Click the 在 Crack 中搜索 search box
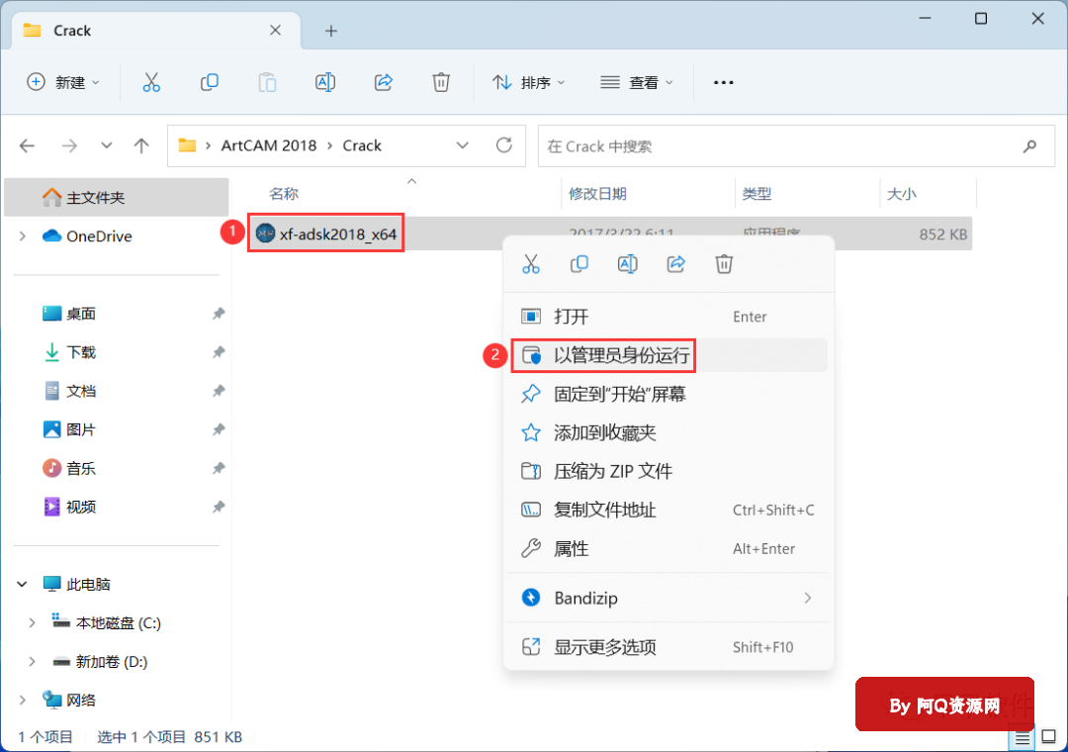 click(x=796, y=145)
